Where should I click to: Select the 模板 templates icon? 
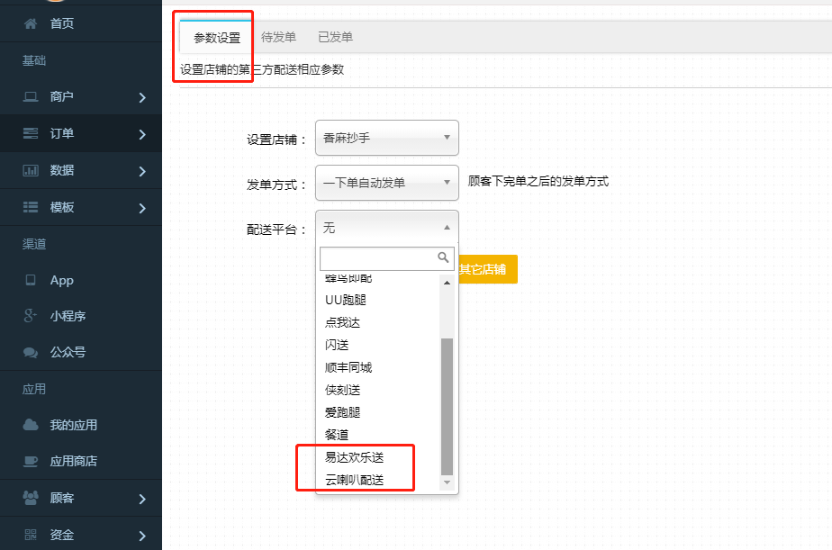point(31,207)
